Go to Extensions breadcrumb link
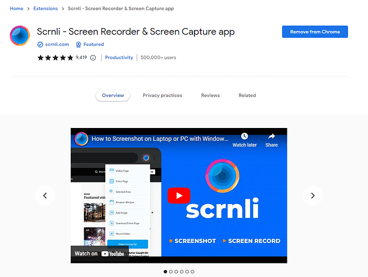The height and width of the screenshot is (277, 368). (x=45, y=9)
